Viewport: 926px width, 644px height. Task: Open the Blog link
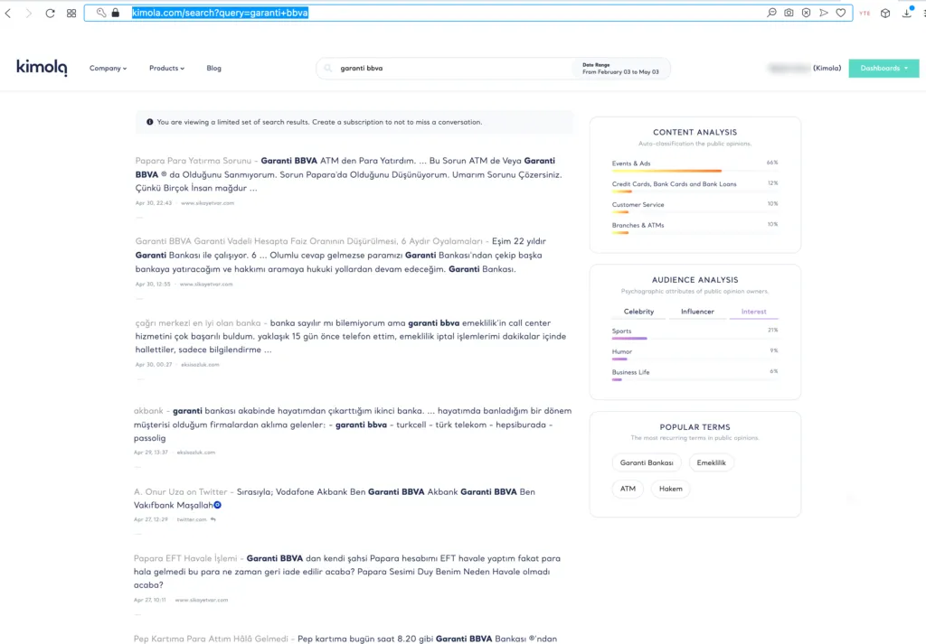coord(213,69)
